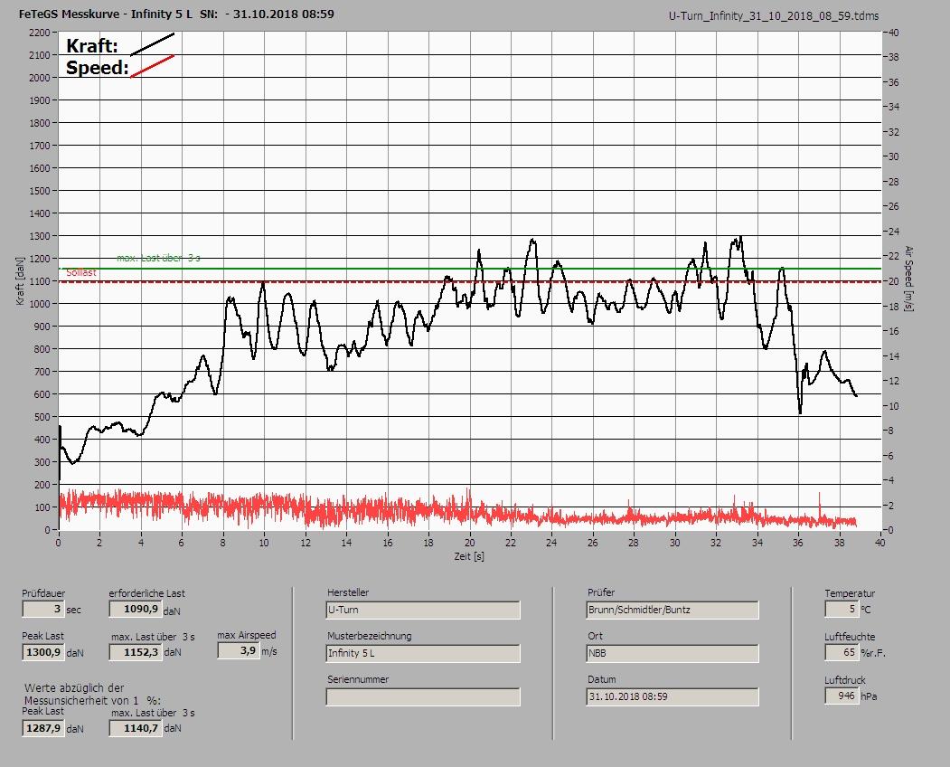
Task: Click the 'Prüfdauer' label
Action: tap(43, 593)
